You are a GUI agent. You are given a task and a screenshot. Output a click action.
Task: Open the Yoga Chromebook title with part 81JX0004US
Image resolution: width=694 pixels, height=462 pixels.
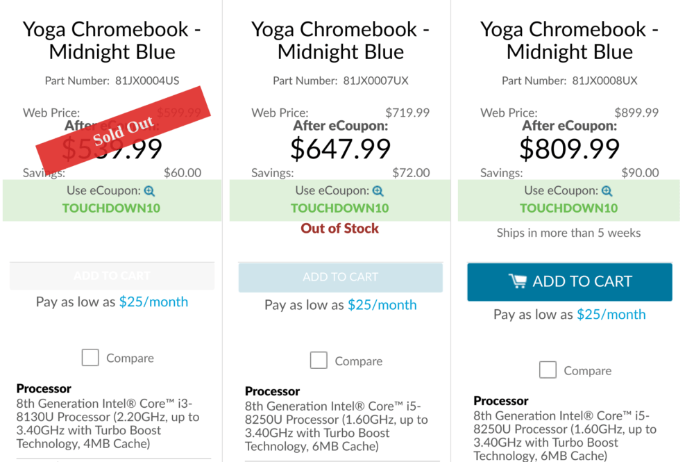pyautogui.click(x=112, y=41)
